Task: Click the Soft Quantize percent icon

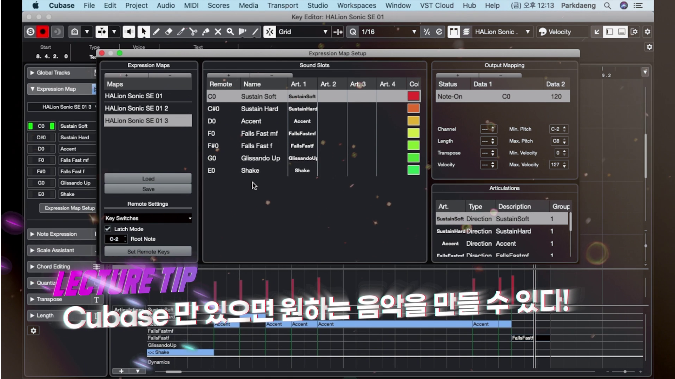Action: point(427,32)
